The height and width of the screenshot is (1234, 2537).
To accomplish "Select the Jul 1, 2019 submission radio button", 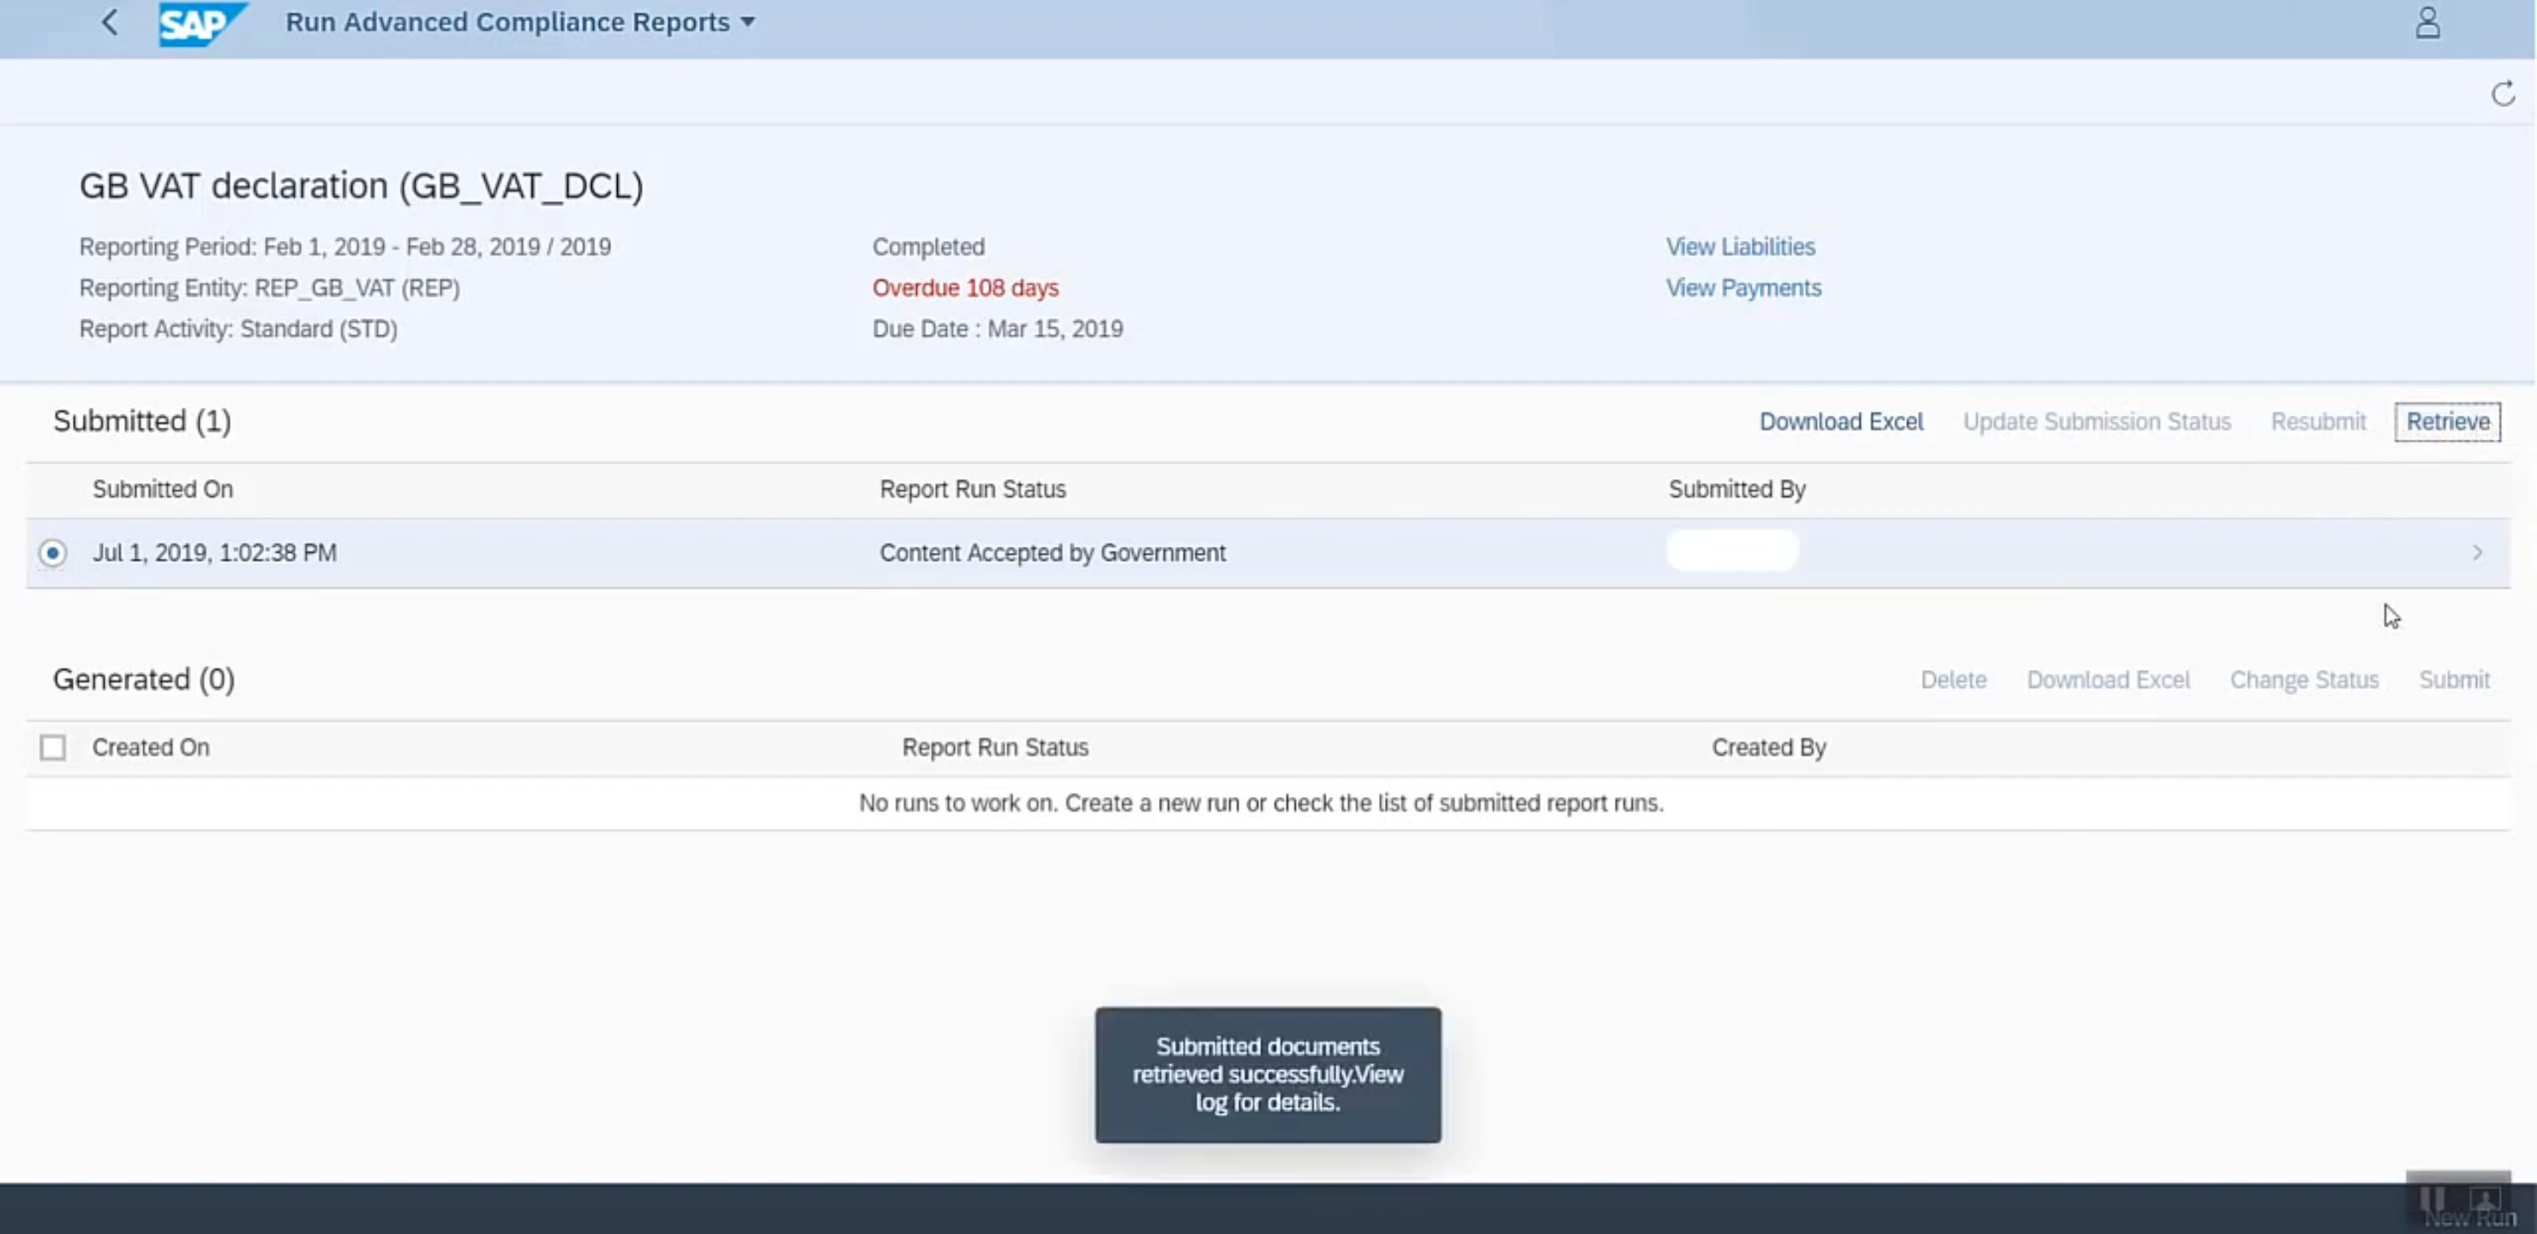I will (53, 554).
